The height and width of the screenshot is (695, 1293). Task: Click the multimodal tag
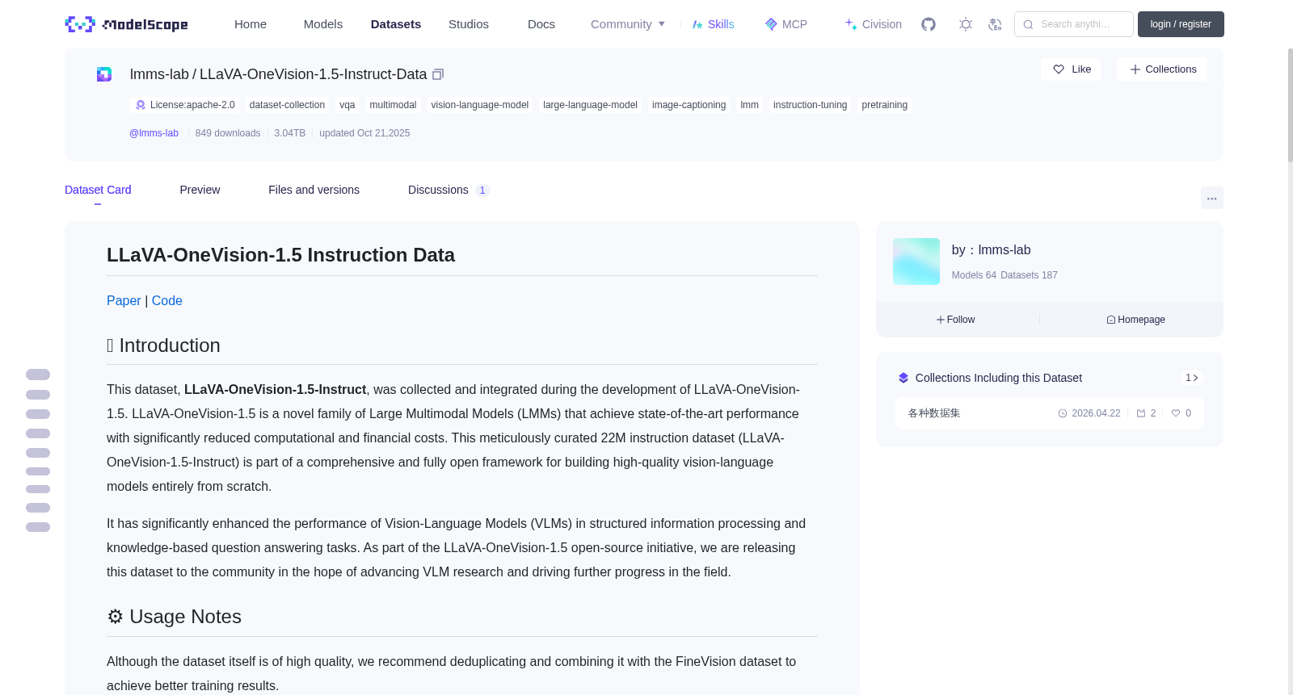pyautogui.click(x=393, y=105)
